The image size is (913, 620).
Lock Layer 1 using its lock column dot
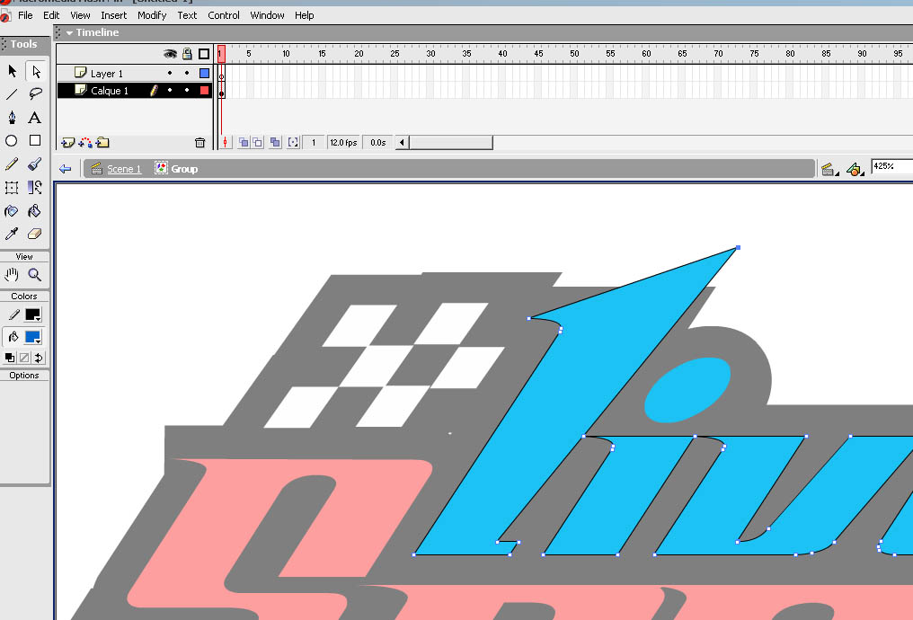(187, 74)
